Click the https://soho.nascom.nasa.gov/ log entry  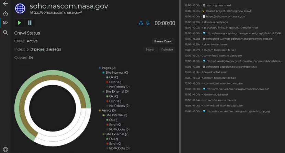[x=215, y=16]
